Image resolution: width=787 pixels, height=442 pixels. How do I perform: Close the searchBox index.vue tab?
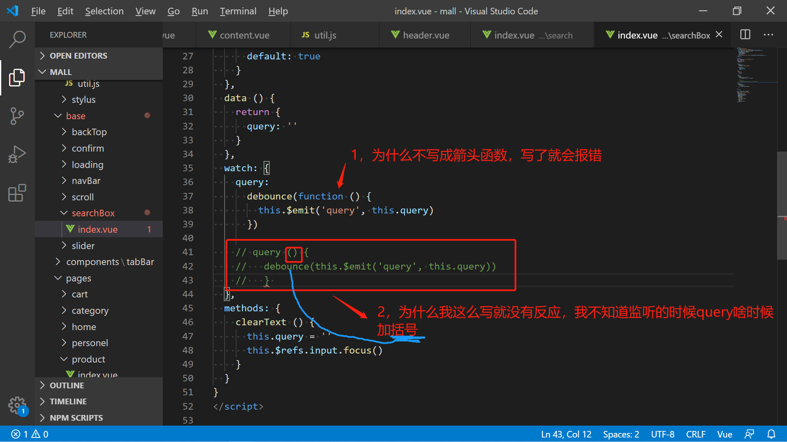coord(719,35)
